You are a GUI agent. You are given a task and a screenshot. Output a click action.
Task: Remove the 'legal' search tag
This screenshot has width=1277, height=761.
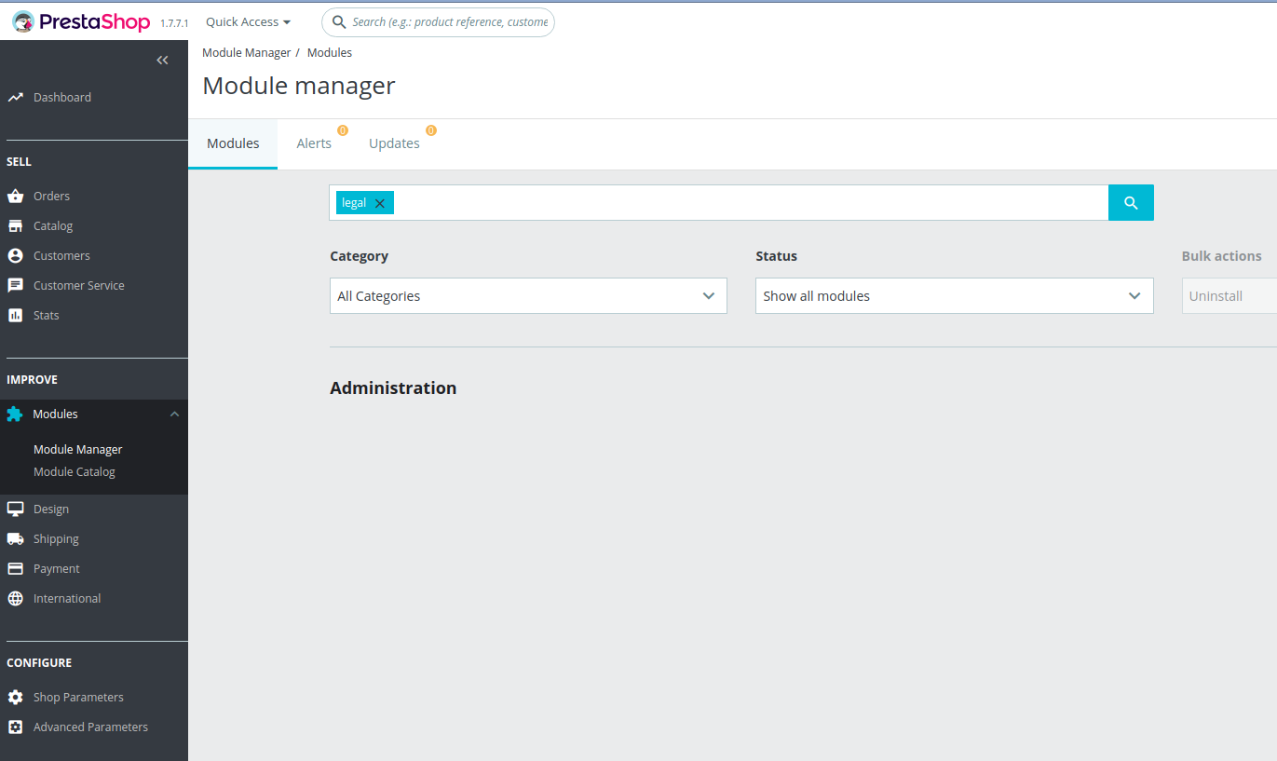click(x=379, y=203)
